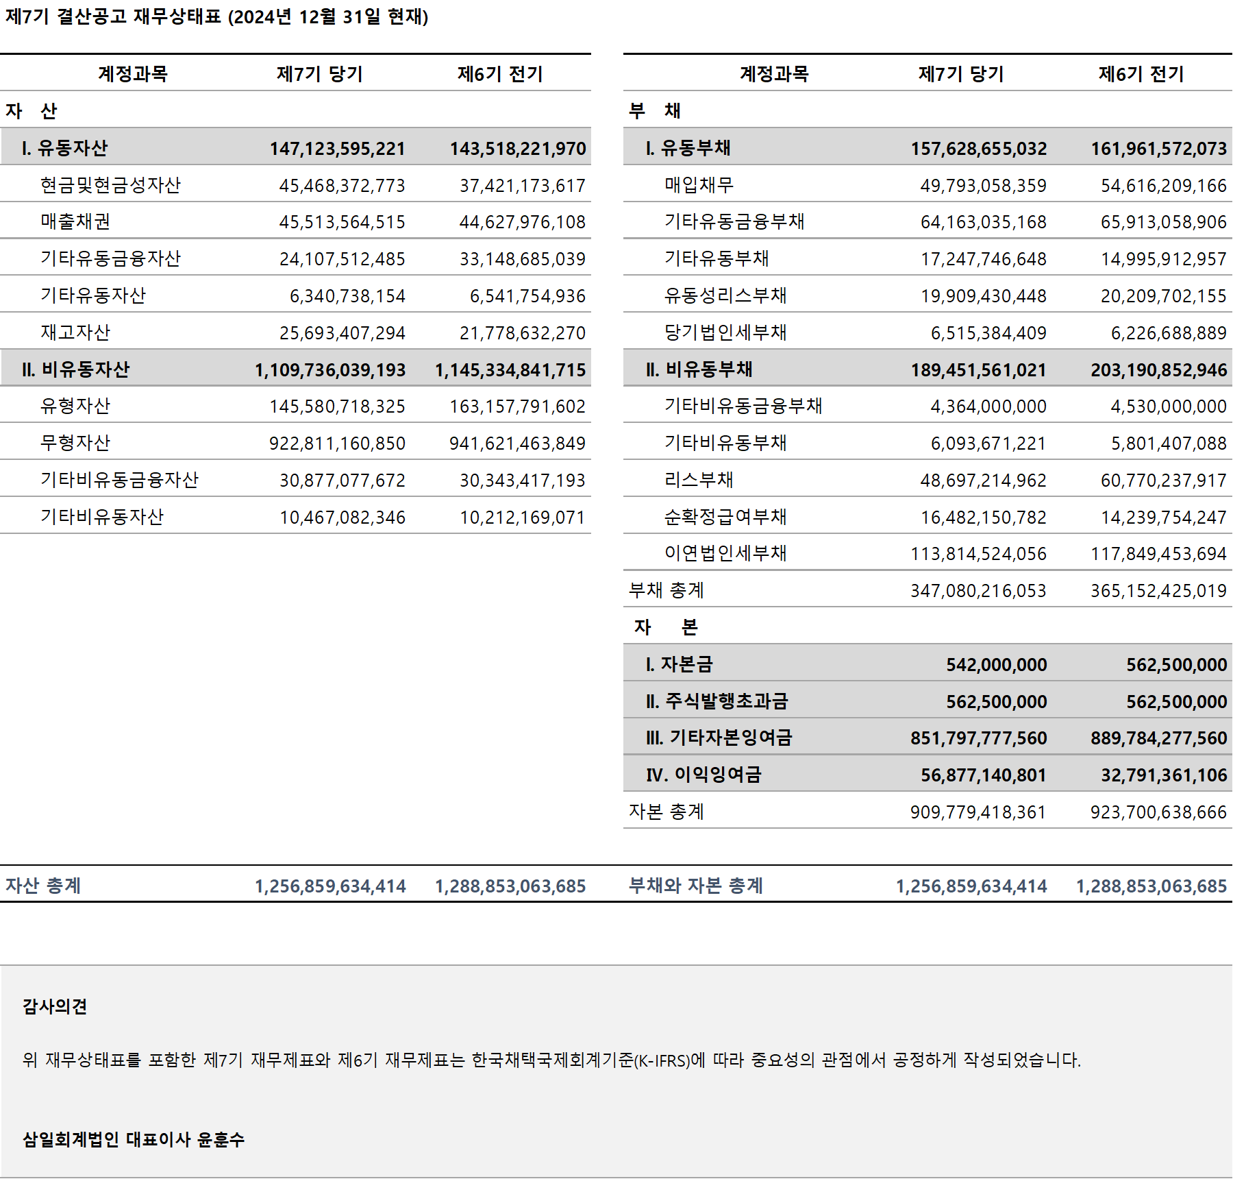This screenshot has height=1179, width=1233.
Task: Click the II. 주식발행초과금 row label
Action: coord(717,701)
